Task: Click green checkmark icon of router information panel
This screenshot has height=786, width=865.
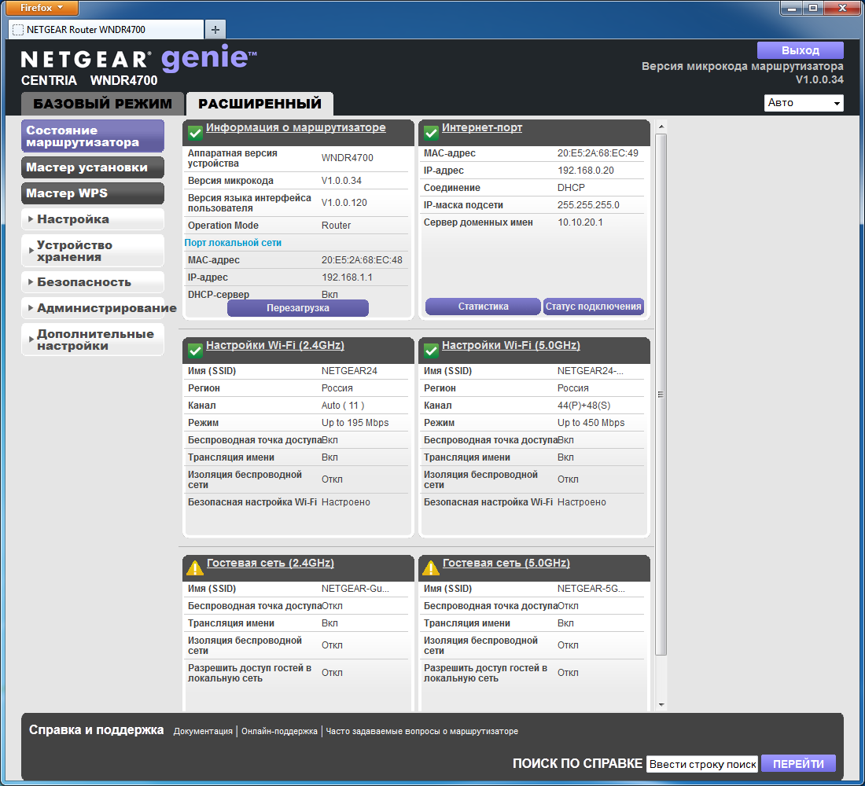Action: (195, 133)
